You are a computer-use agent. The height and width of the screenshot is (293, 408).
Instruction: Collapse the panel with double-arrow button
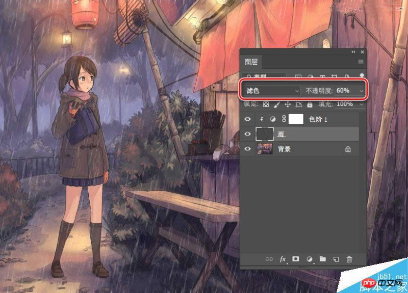353,52
